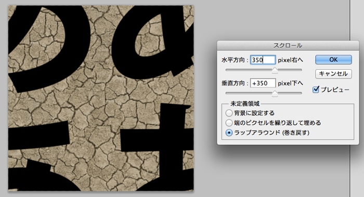Viewport: 364px width, 197px height.
Task: Toggle the プレビュー checkbox
Action: (x=316, y=89)
